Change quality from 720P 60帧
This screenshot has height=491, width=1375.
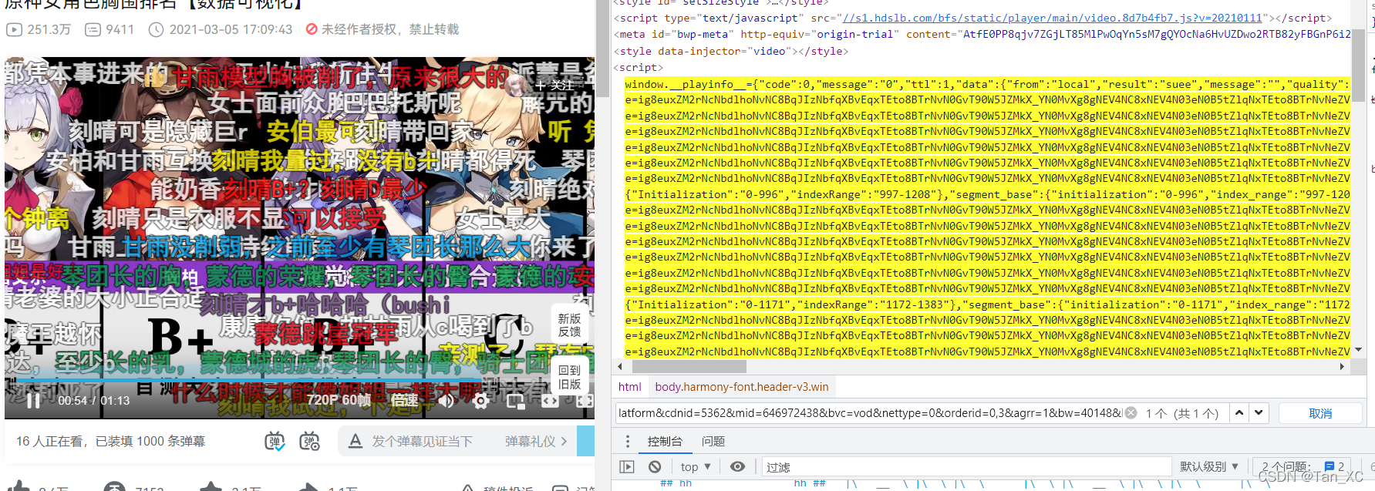click(x=339, y=400)
